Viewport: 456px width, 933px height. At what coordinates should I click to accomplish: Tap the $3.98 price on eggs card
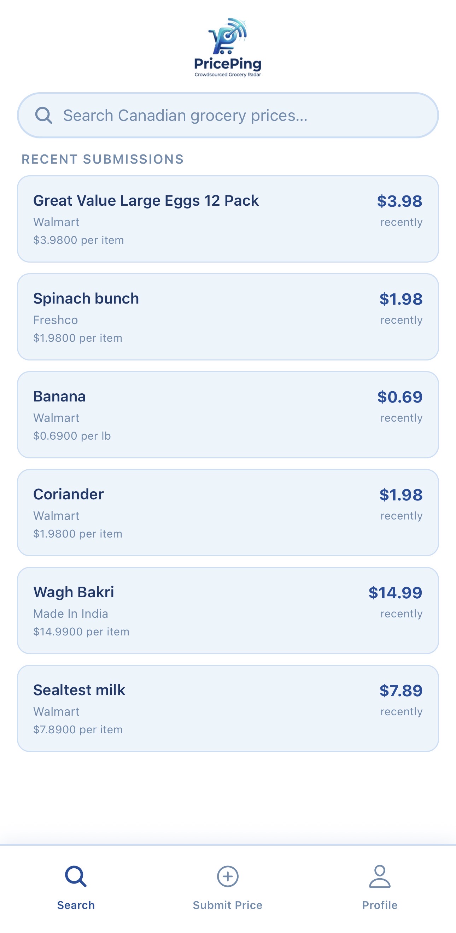click(x=399, y=201)
